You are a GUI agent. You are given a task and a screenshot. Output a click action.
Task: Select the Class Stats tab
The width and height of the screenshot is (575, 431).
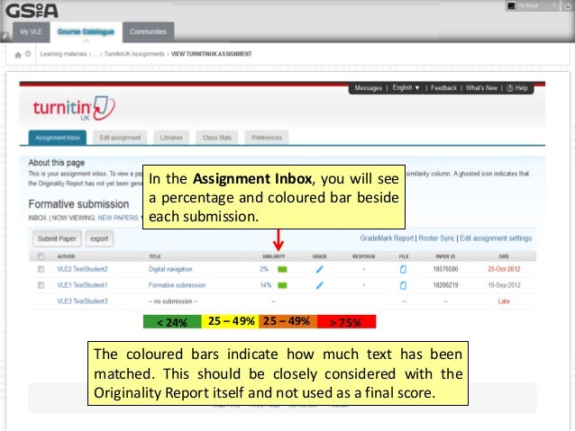pyautogui.click(x=217, y=138)
